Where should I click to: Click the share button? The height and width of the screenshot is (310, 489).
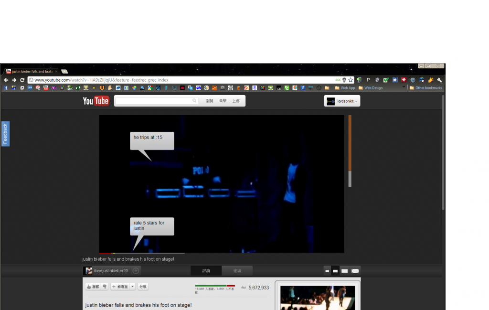(143, 287)
